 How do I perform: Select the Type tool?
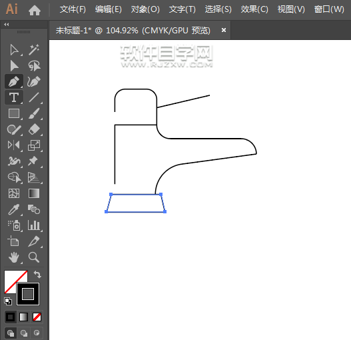coord(14,97)
